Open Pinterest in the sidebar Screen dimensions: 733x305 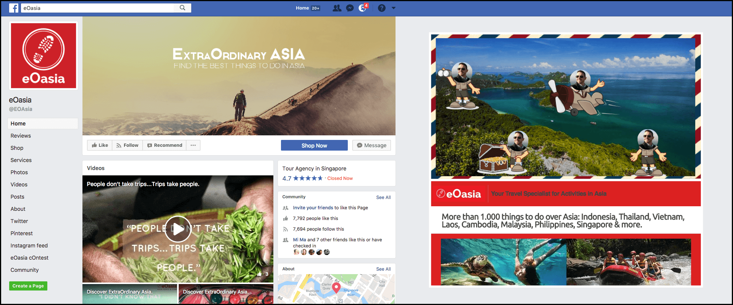[21, 233]
